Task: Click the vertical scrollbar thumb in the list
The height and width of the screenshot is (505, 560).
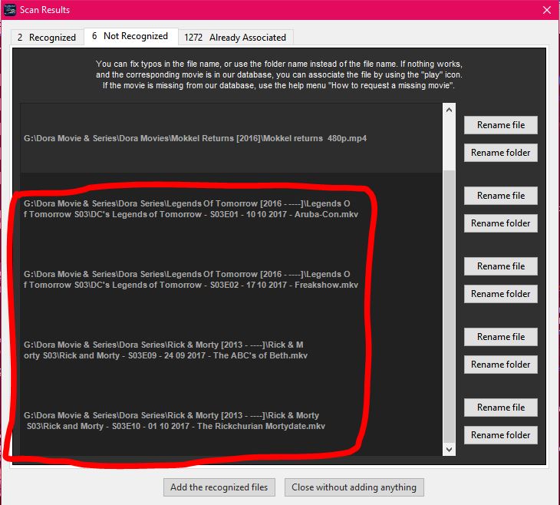Action: point(449,306)
